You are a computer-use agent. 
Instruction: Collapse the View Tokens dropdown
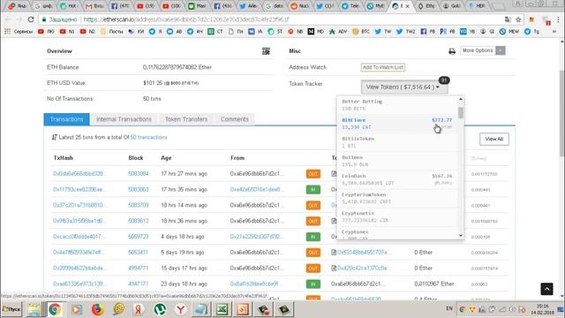tap(404, 87)
